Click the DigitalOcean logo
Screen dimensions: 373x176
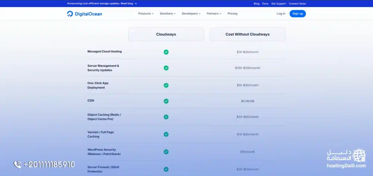coord(85,14)
